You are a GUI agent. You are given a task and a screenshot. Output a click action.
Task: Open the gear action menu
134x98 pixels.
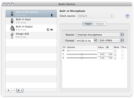pyautogui.click(x=20, y=90)
